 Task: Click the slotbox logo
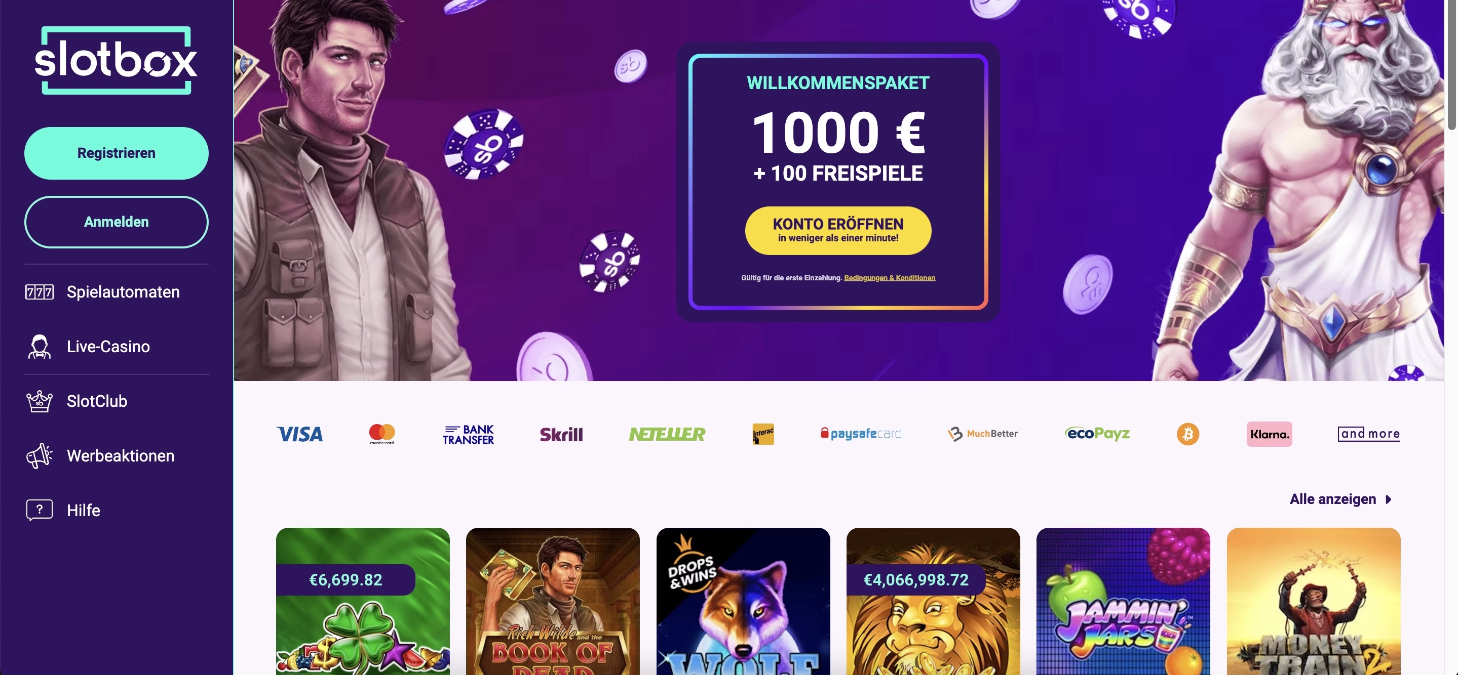116,61
